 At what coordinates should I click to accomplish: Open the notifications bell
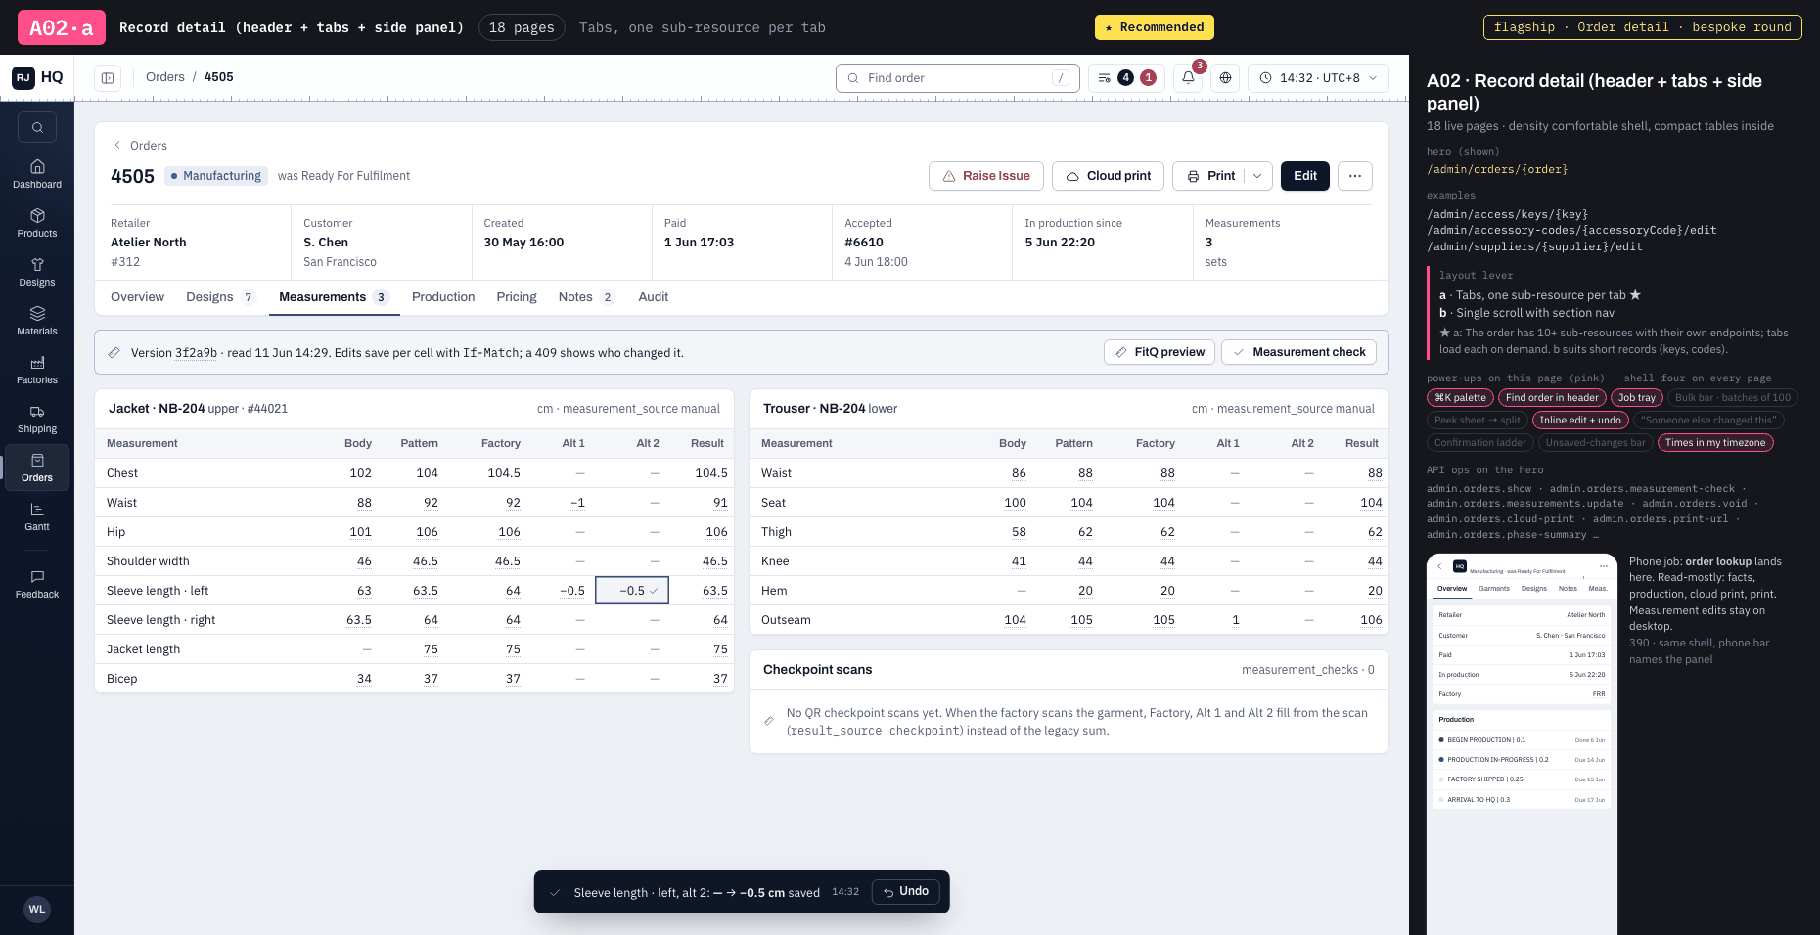point(1188,78)
